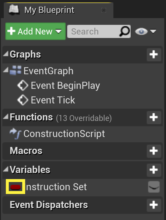166x220 pixels.
Task: Click the EventGraph graph icon
Action: (15, 70)
